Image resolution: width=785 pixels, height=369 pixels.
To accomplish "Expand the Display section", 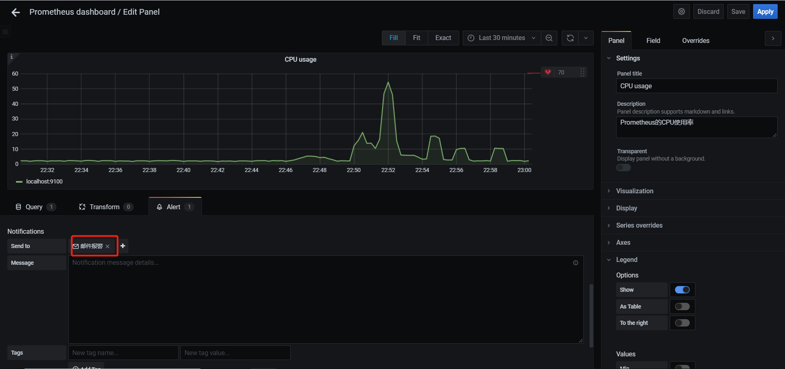I will 626,208.
